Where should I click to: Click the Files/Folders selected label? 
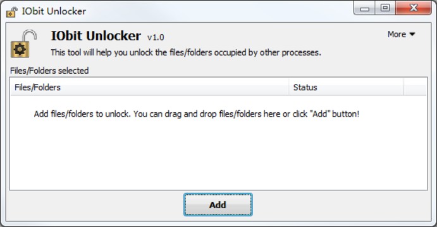[49, 71]
